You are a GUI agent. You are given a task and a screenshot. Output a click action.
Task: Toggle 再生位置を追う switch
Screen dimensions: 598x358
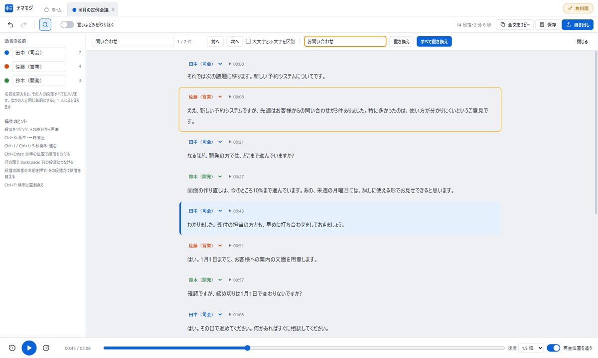(x=553, y=348)
